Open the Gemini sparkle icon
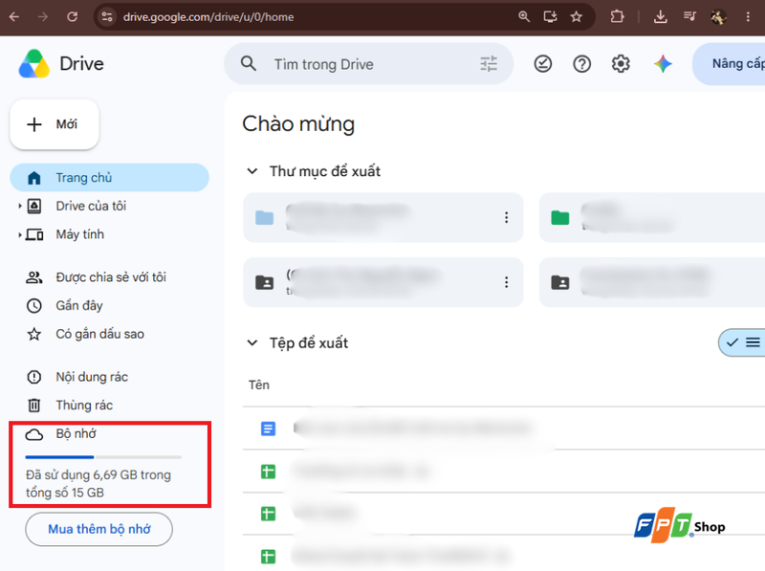 click(x=663, y=64)
